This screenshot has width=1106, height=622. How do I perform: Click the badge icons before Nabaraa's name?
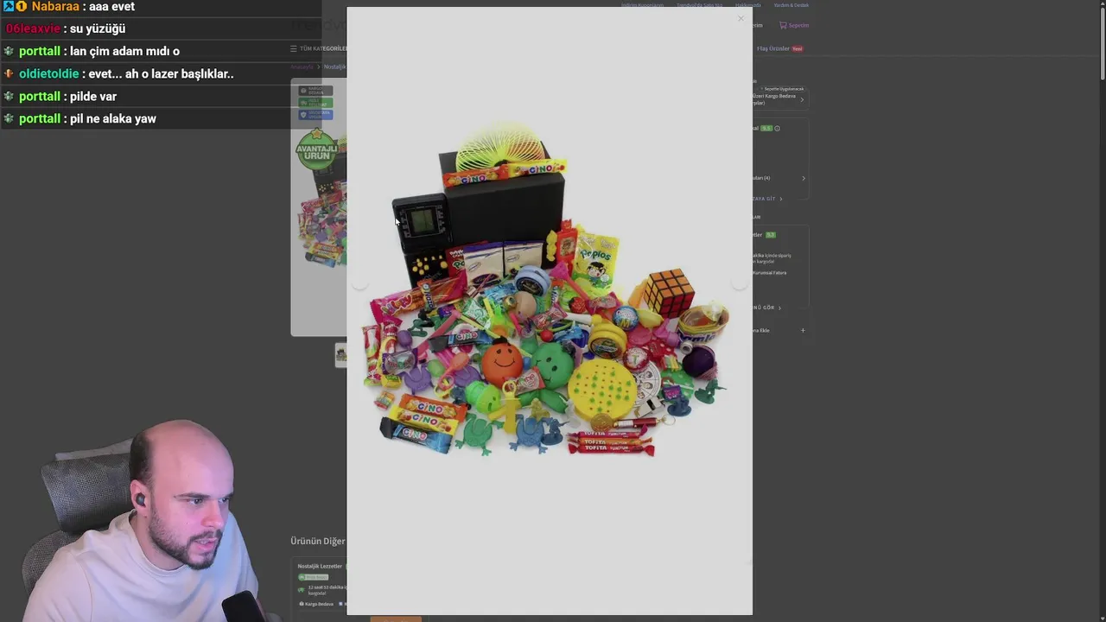point(15,6)
